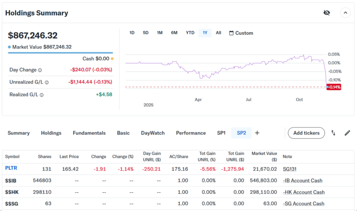The image size is (357, 211).
Task: Open the -IB Account Cash note
Action: (x=303, y=181)
